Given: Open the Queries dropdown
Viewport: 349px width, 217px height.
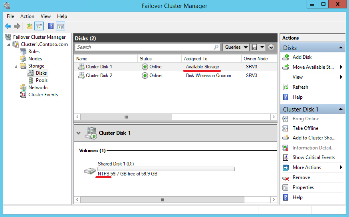Looking at the screenshot, I should click(236, 47).
